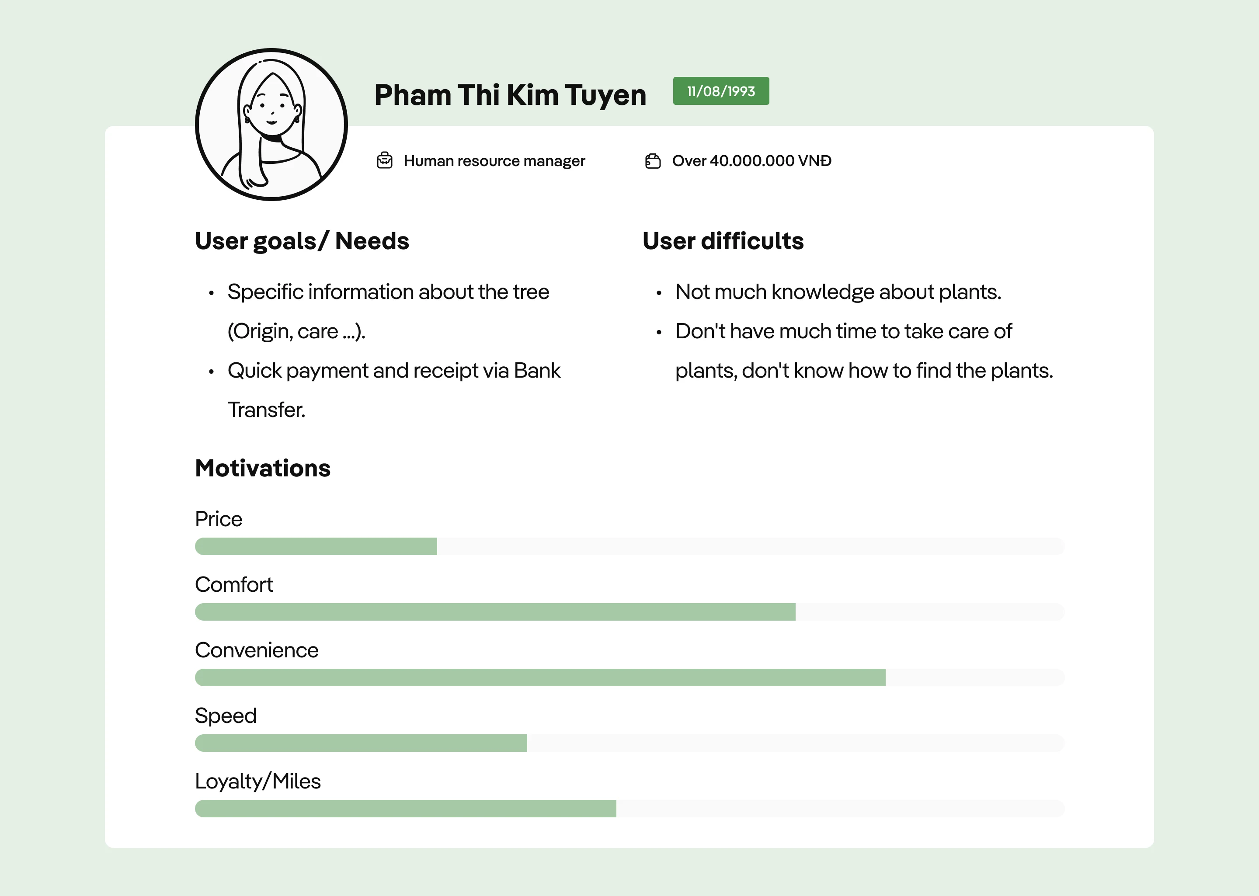Viewport: 1259px width, 896px height.
Task: Click the bullet about time to care
Action: pyautogui.click(x=864, y=351)
